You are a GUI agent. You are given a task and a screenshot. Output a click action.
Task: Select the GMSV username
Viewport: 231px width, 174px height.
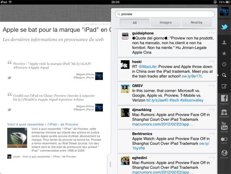pos(137,86)
